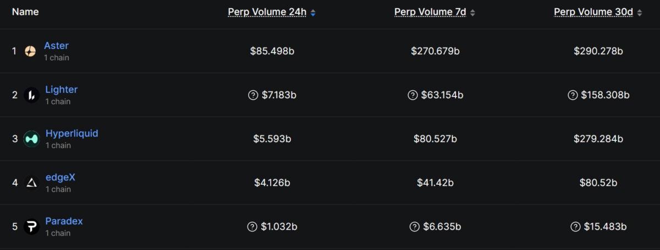The height and width of the screenshot is (250, 660).
Task: Open the Aster protocol link
Action: (56, 46)
